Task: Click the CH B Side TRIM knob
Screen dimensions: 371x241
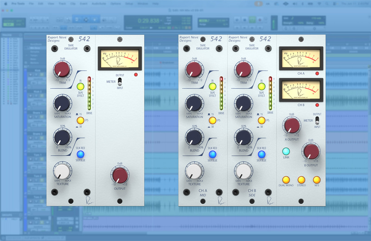Action: 243,69
